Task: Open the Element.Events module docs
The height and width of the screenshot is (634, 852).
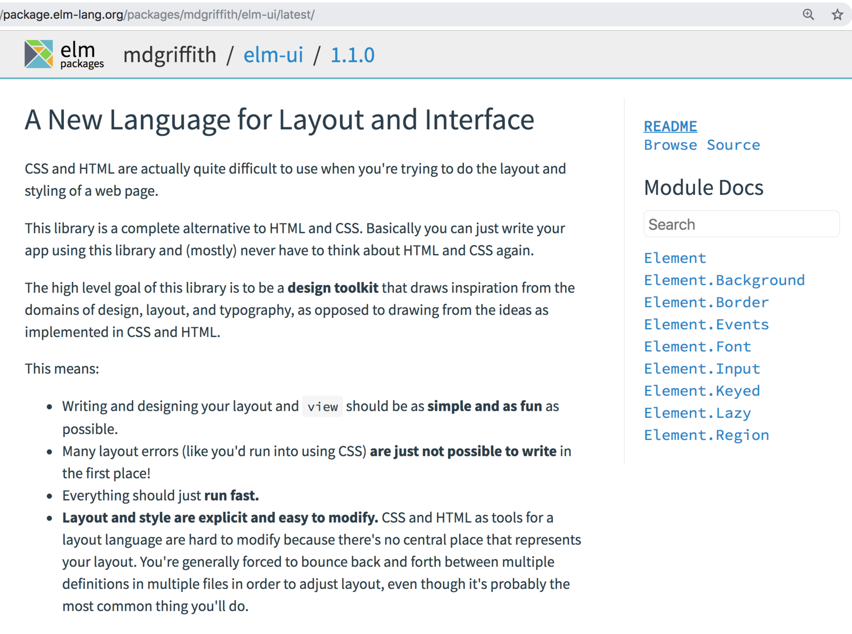Action: click(x=706, y=324)
